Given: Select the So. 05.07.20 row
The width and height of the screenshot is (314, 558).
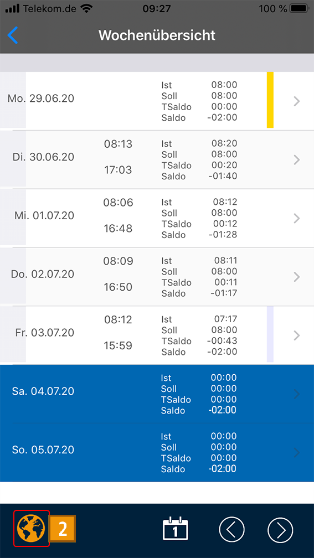Looking at the screenshot, I should [x=157, y=452].
